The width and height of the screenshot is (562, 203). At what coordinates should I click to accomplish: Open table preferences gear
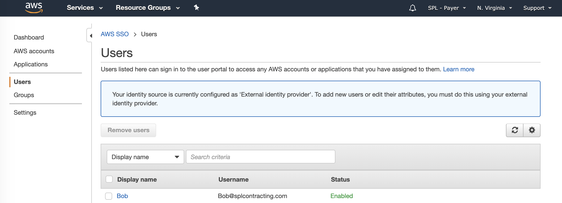(532, 130)
